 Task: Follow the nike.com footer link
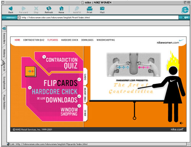pyautogui.click(x=177, y=129)
